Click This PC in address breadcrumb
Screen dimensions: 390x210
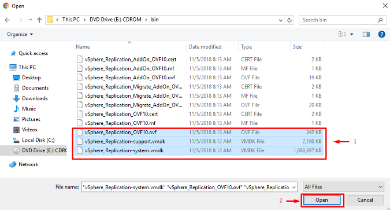[71, 20]
